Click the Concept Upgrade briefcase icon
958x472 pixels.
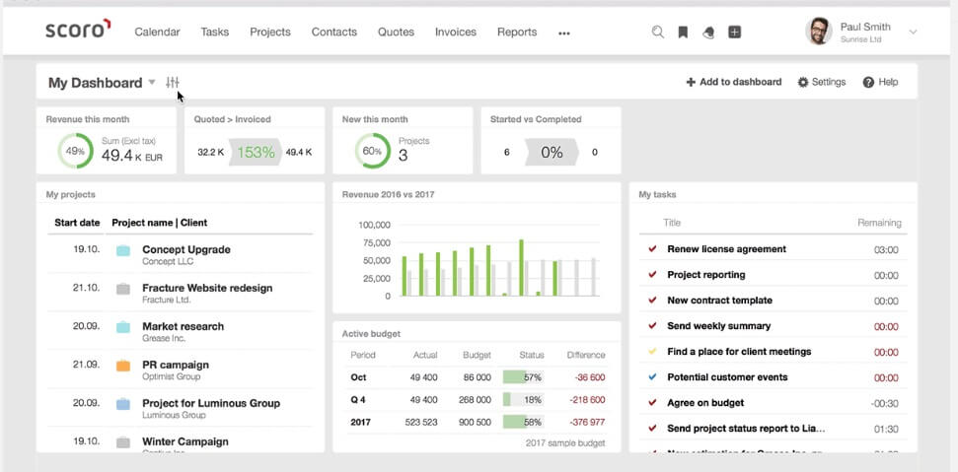(122, 250)
